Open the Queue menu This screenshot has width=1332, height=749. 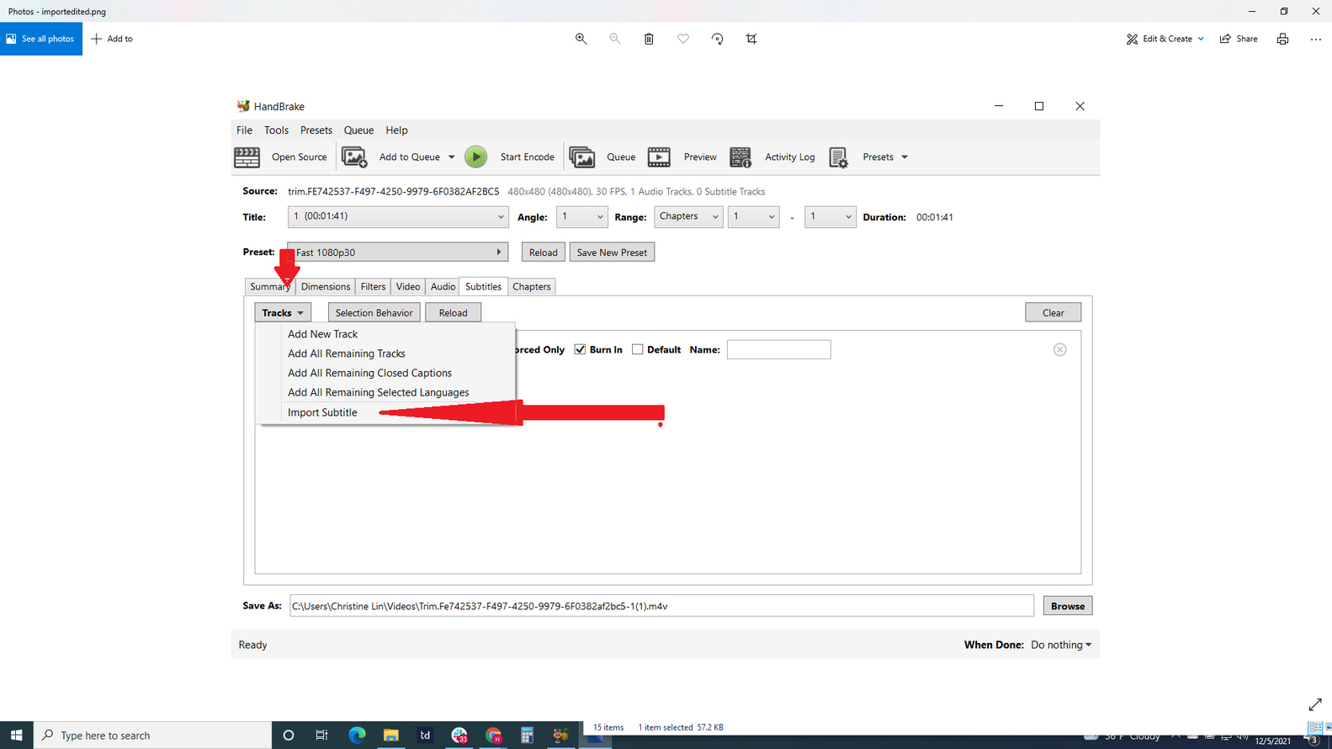358,130
